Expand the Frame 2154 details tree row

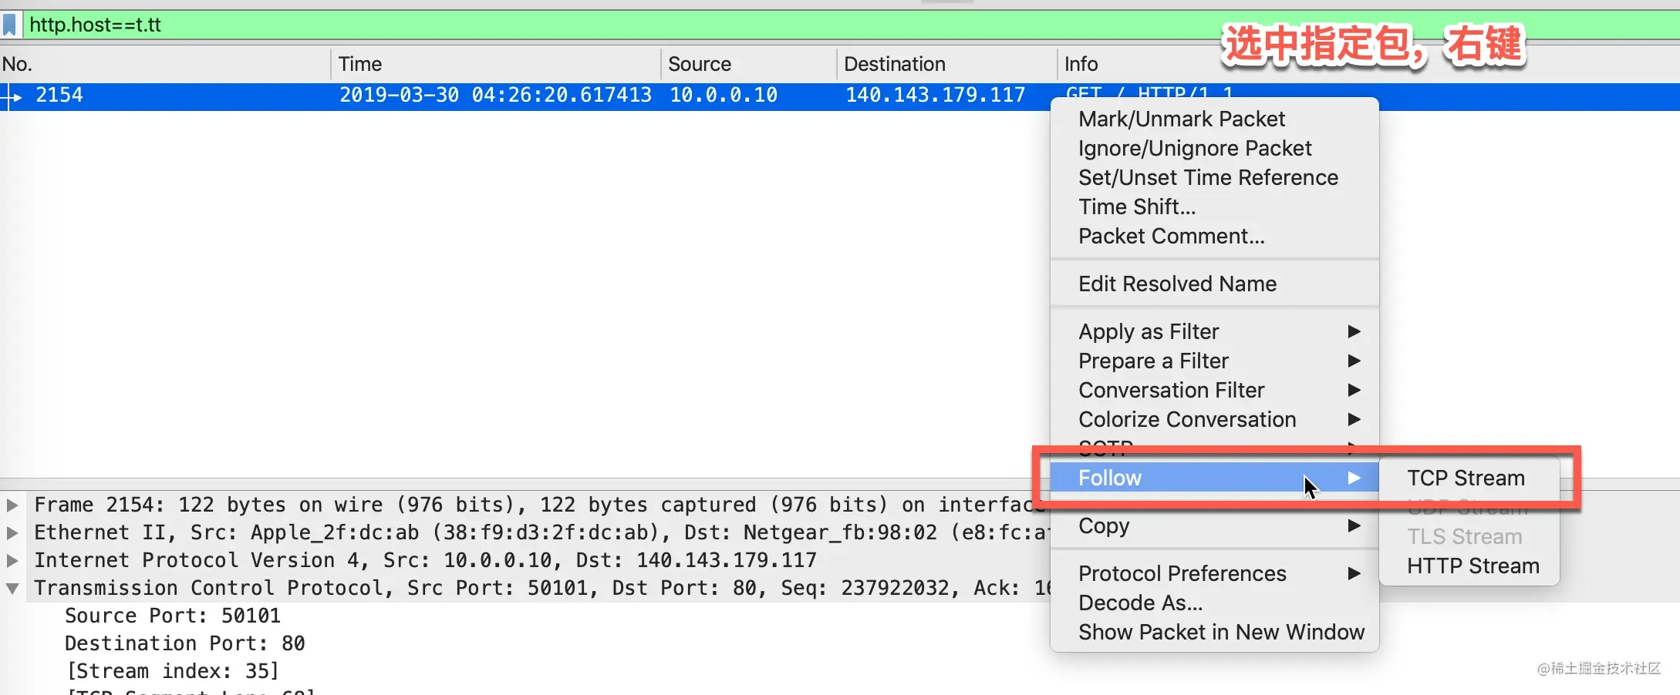(x=12, y=505)
